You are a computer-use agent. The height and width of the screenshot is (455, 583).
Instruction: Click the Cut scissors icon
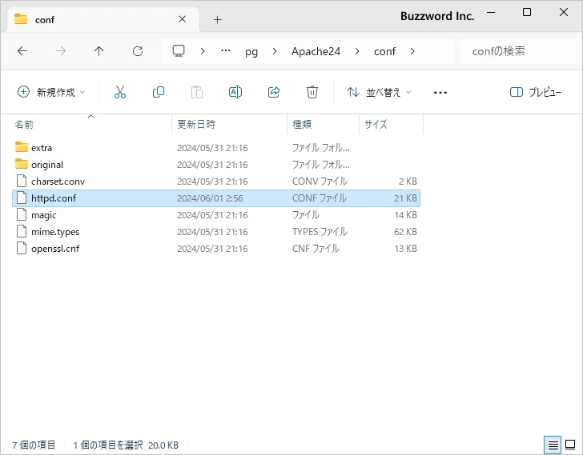pos(120,92)
